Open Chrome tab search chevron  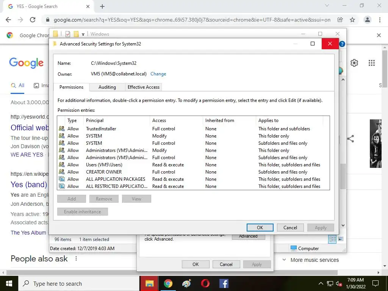(x=327, y=5)
